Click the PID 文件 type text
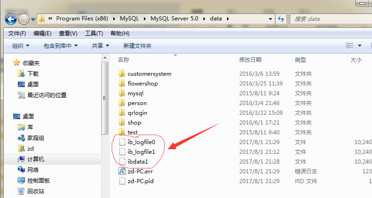The image size is (372, 198). pyautogui.click(x=306, y=181)
